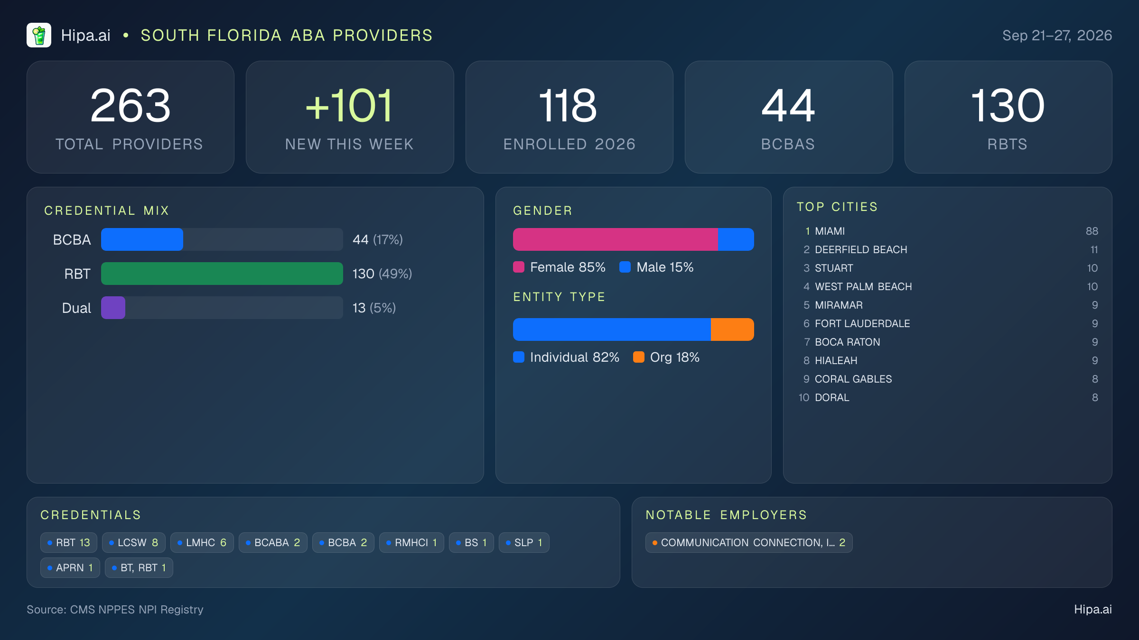This screenshot has width=1139, height=640.
Task: Click the blue BCBA credential bar
Action: coord(142,239)
